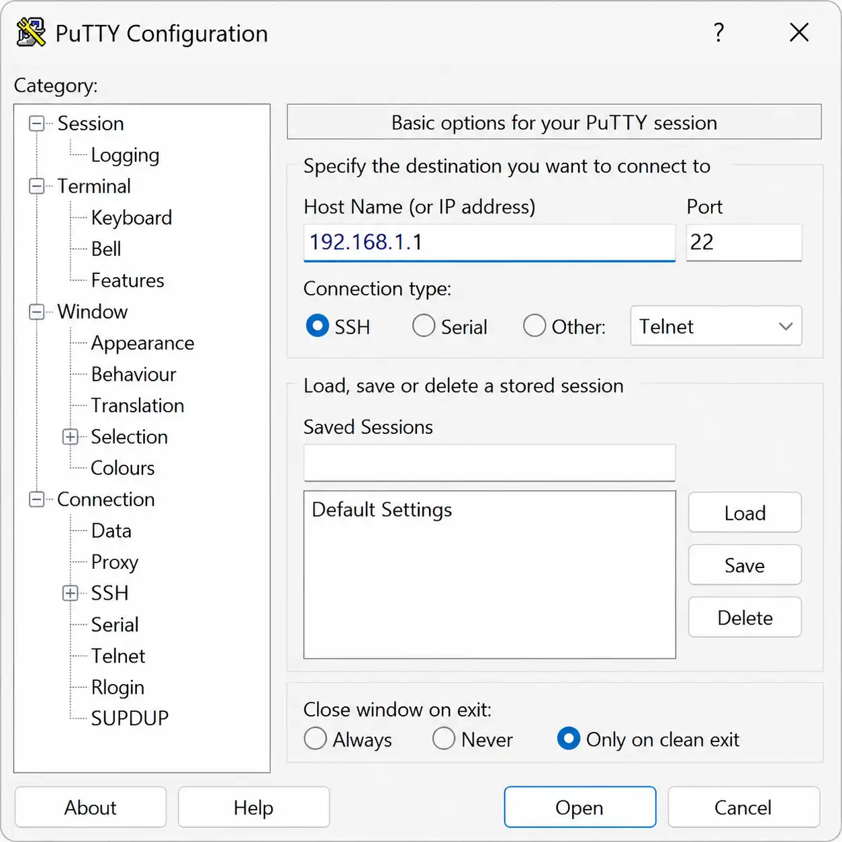Click the Help button

click(x=254, y=807)
